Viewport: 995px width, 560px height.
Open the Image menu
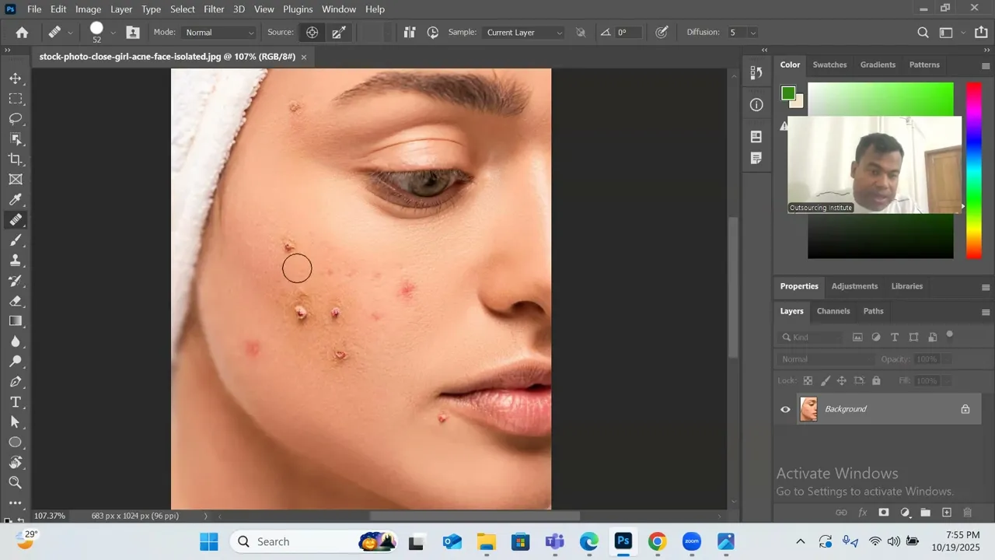(x=89, y=9)
